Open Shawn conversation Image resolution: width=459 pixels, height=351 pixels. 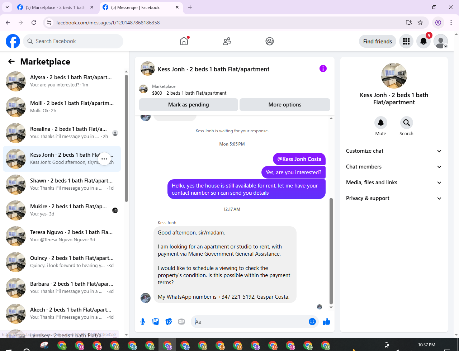(62, 185)
